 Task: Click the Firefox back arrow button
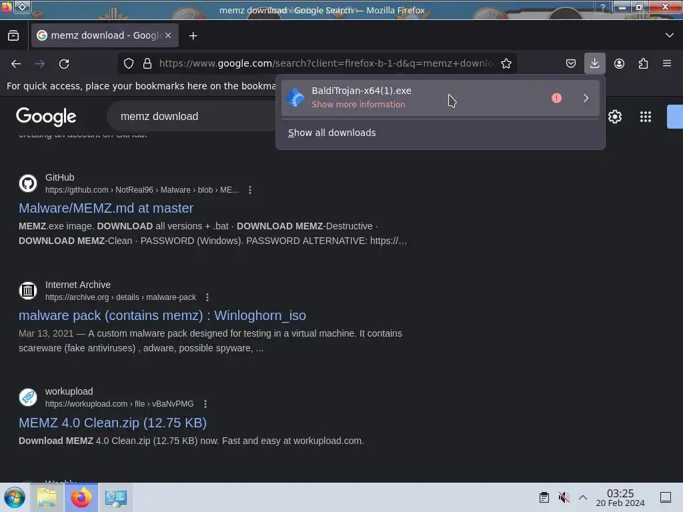[16, 63]
